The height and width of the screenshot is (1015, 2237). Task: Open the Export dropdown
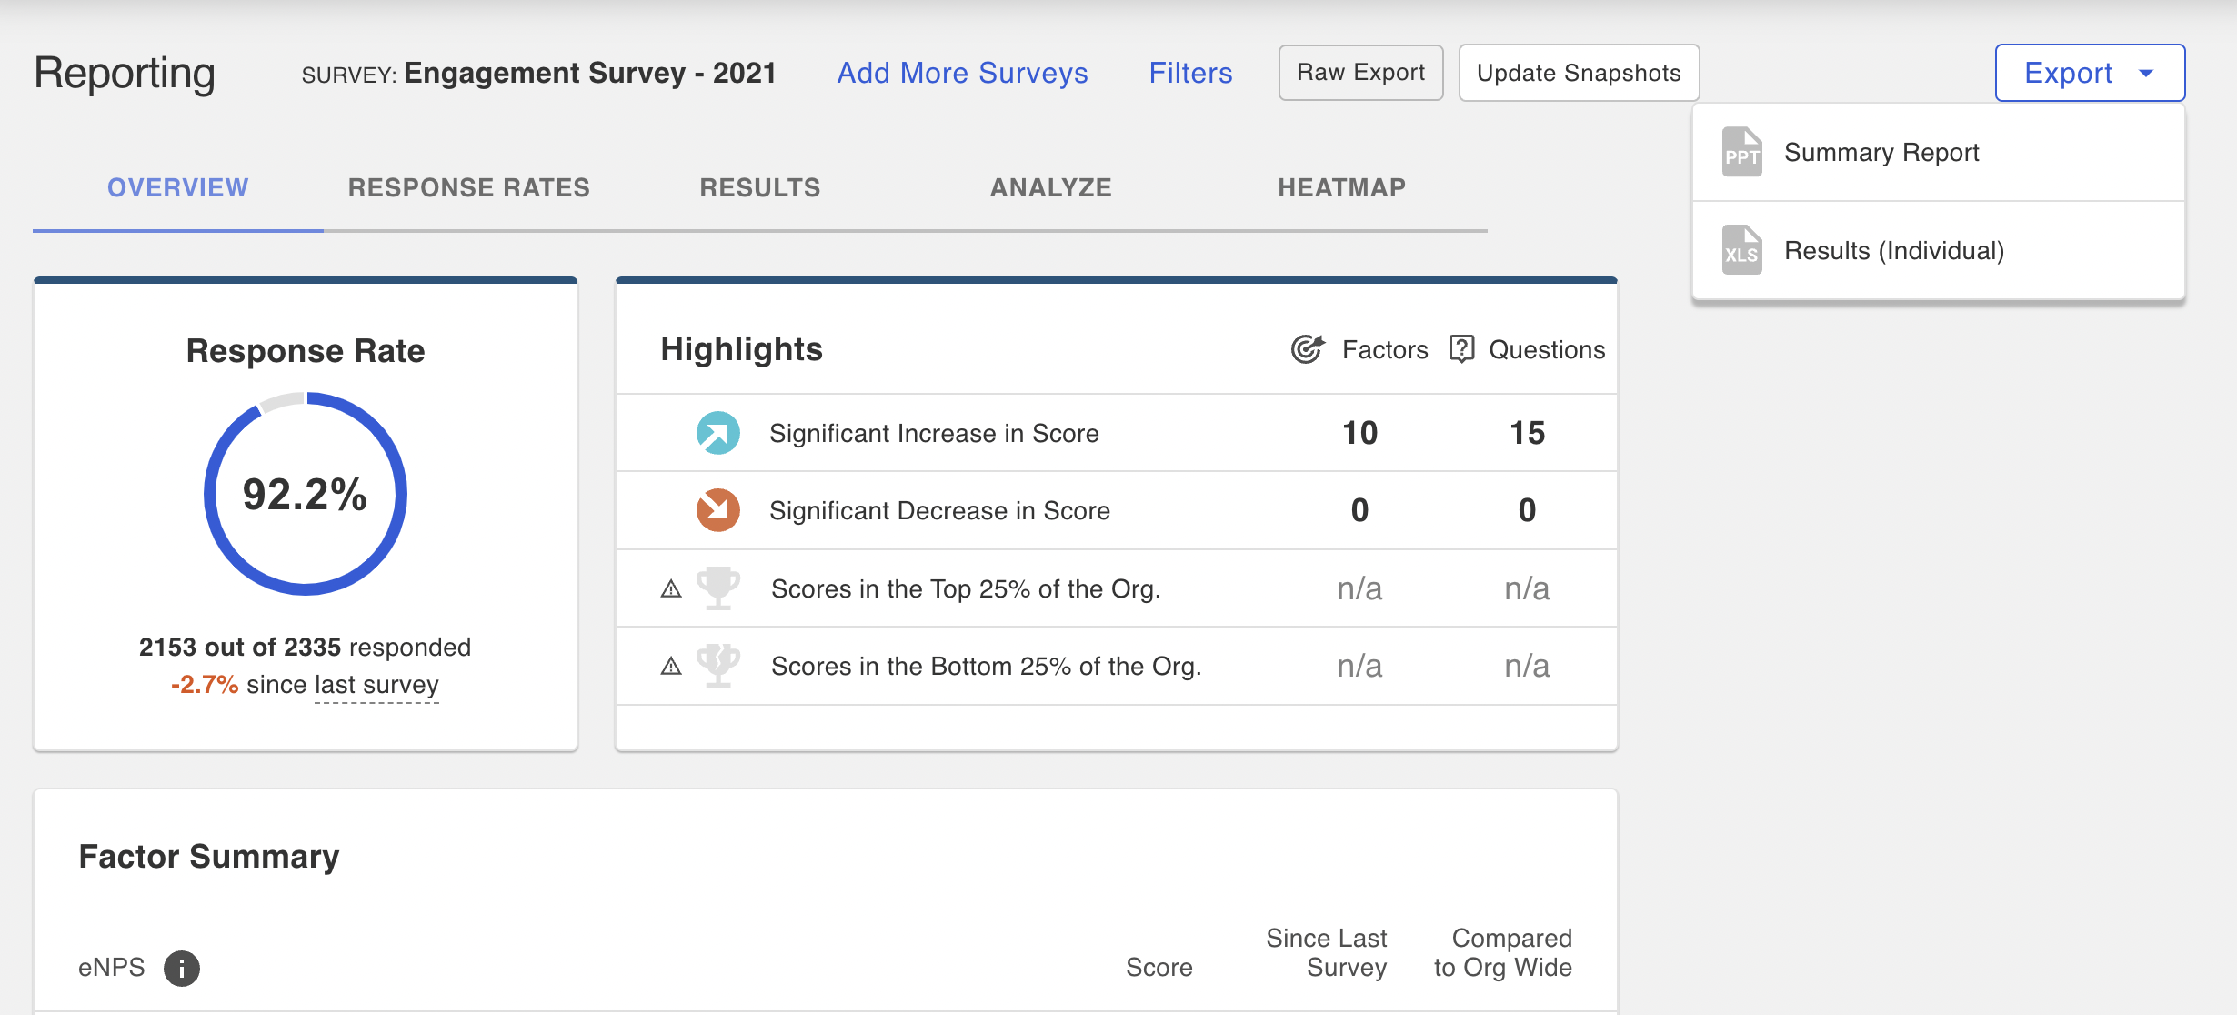click(2090, 73)
